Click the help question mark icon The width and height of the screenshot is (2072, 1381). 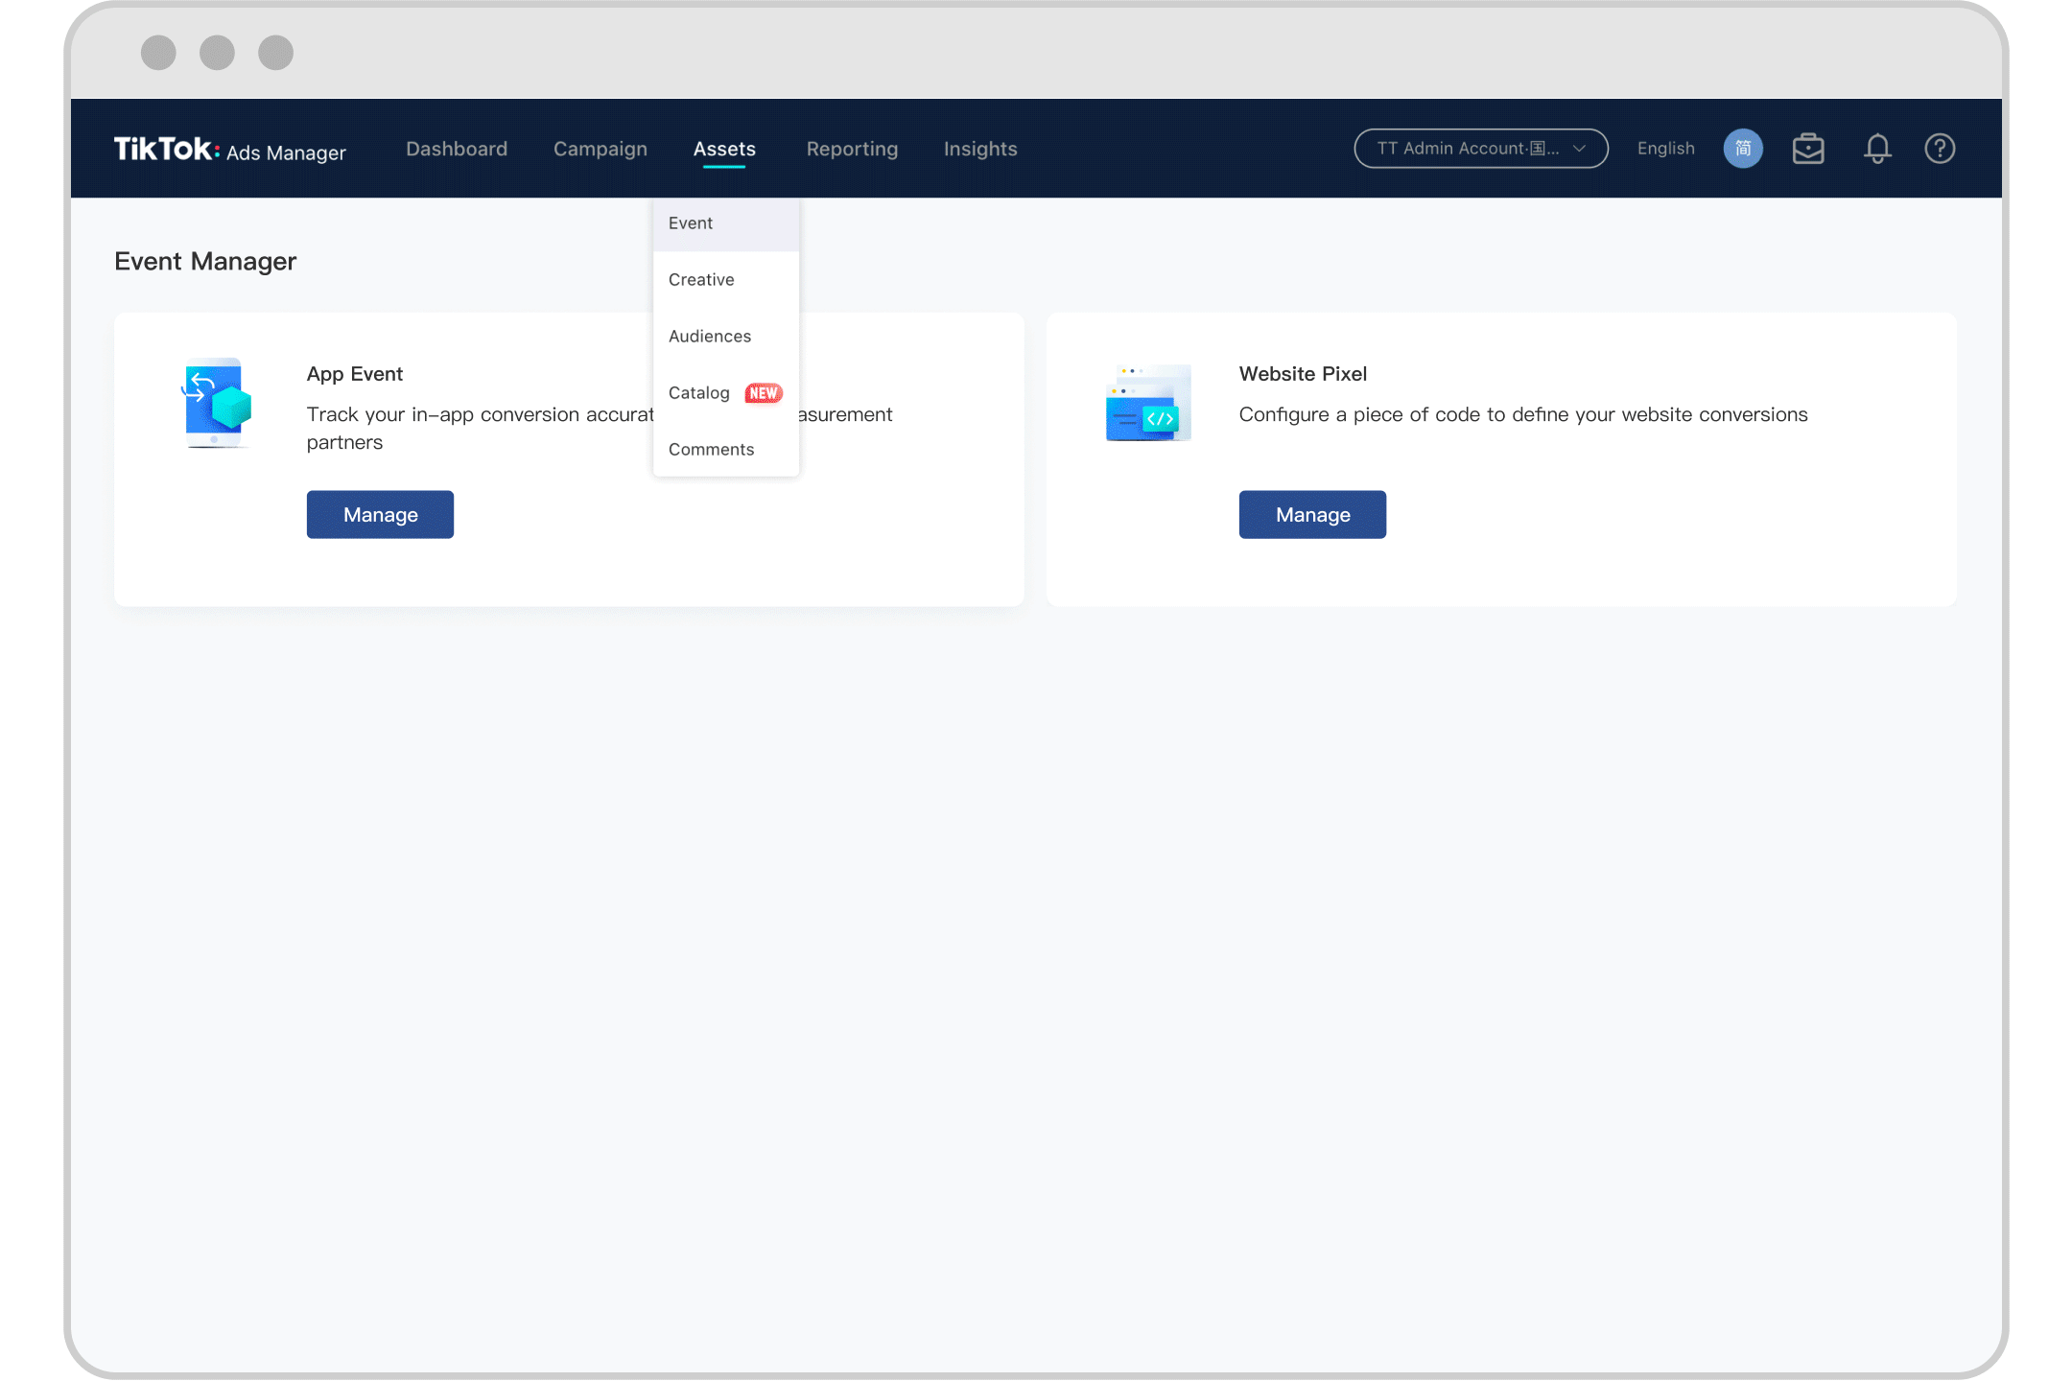click(x=1941, y=148)
